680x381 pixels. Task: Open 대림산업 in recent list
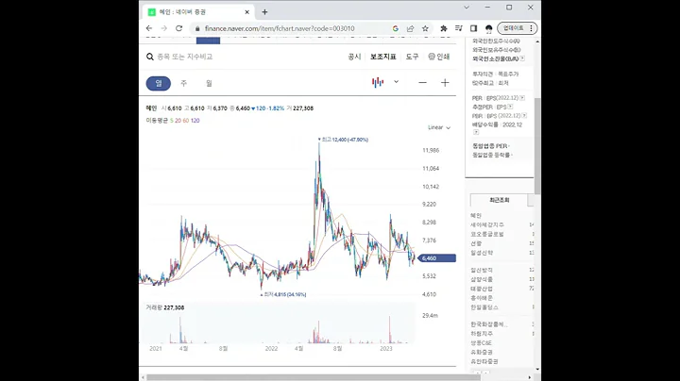[x=482, y=289]
